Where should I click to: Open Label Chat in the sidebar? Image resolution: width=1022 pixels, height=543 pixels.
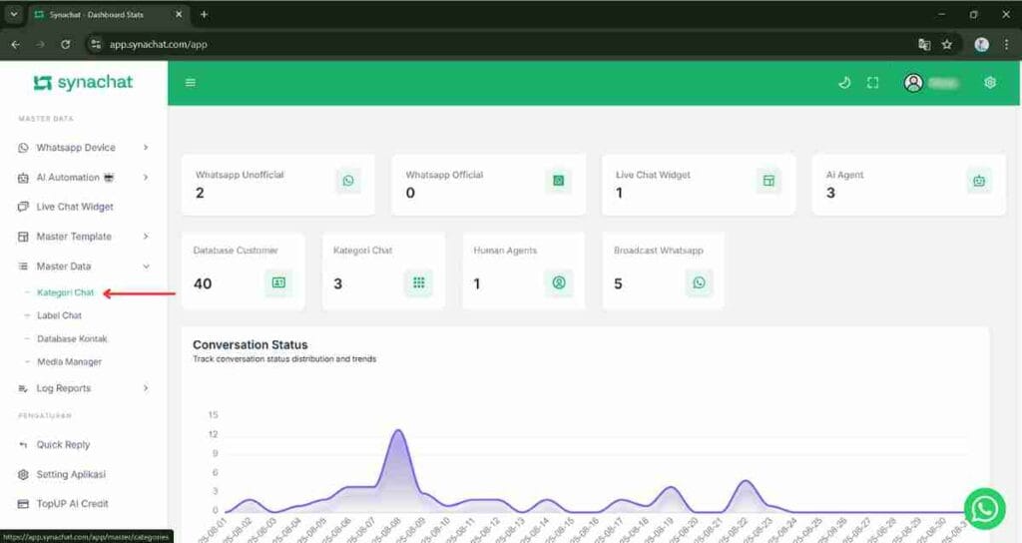click(x=59, y=315)
